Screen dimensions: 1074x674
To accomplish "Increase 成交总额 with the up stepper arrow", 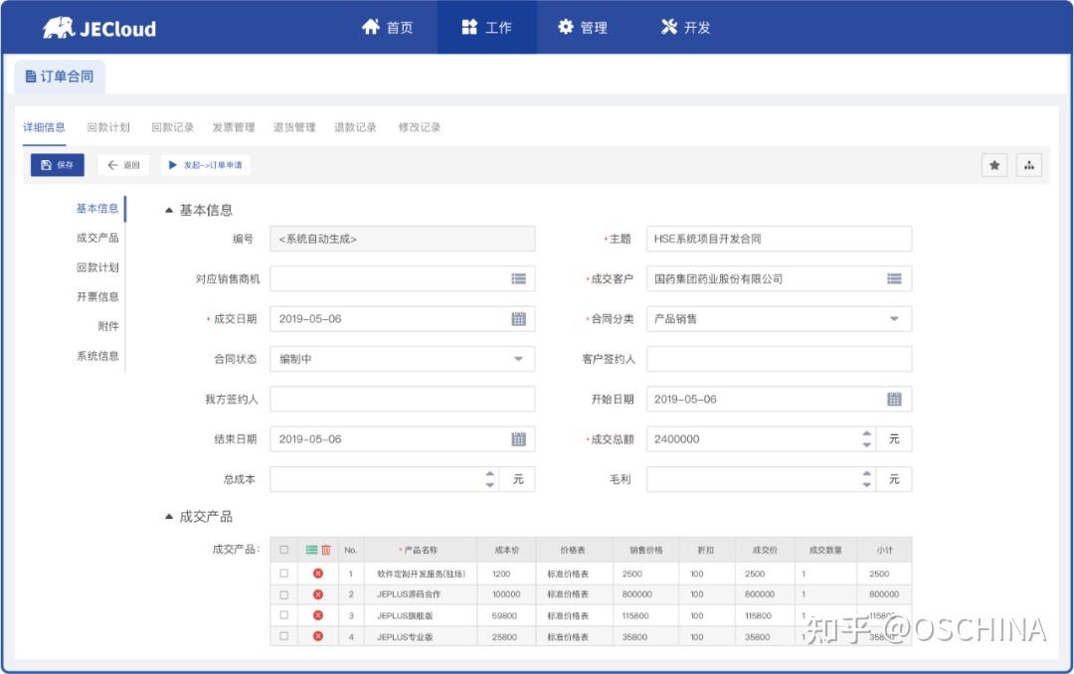I will point(865,432).
